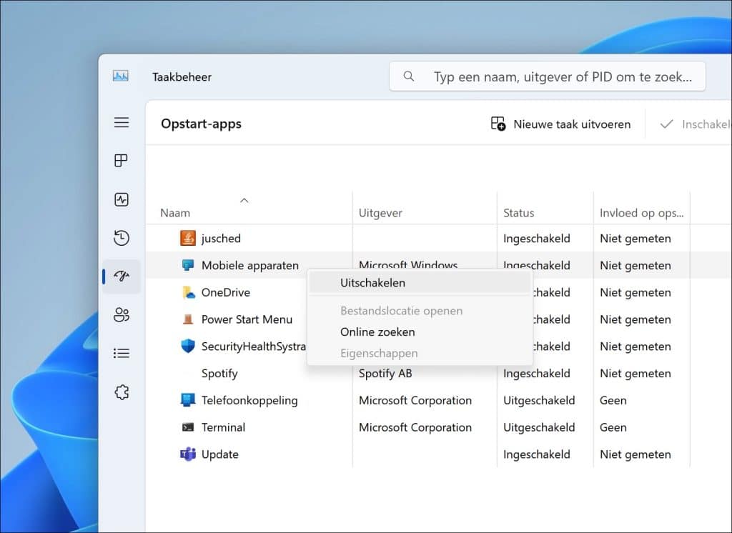Click the Power Start Menu icon

point(188,319)
